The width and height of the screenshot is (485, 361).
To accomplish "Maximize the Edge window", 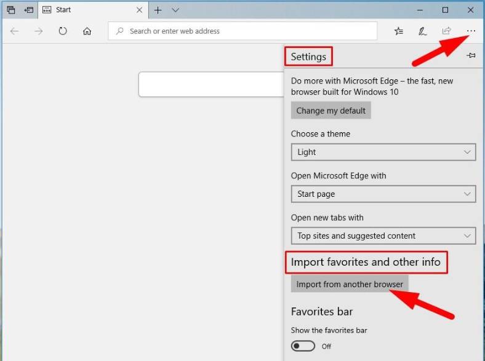I will 445,10.
